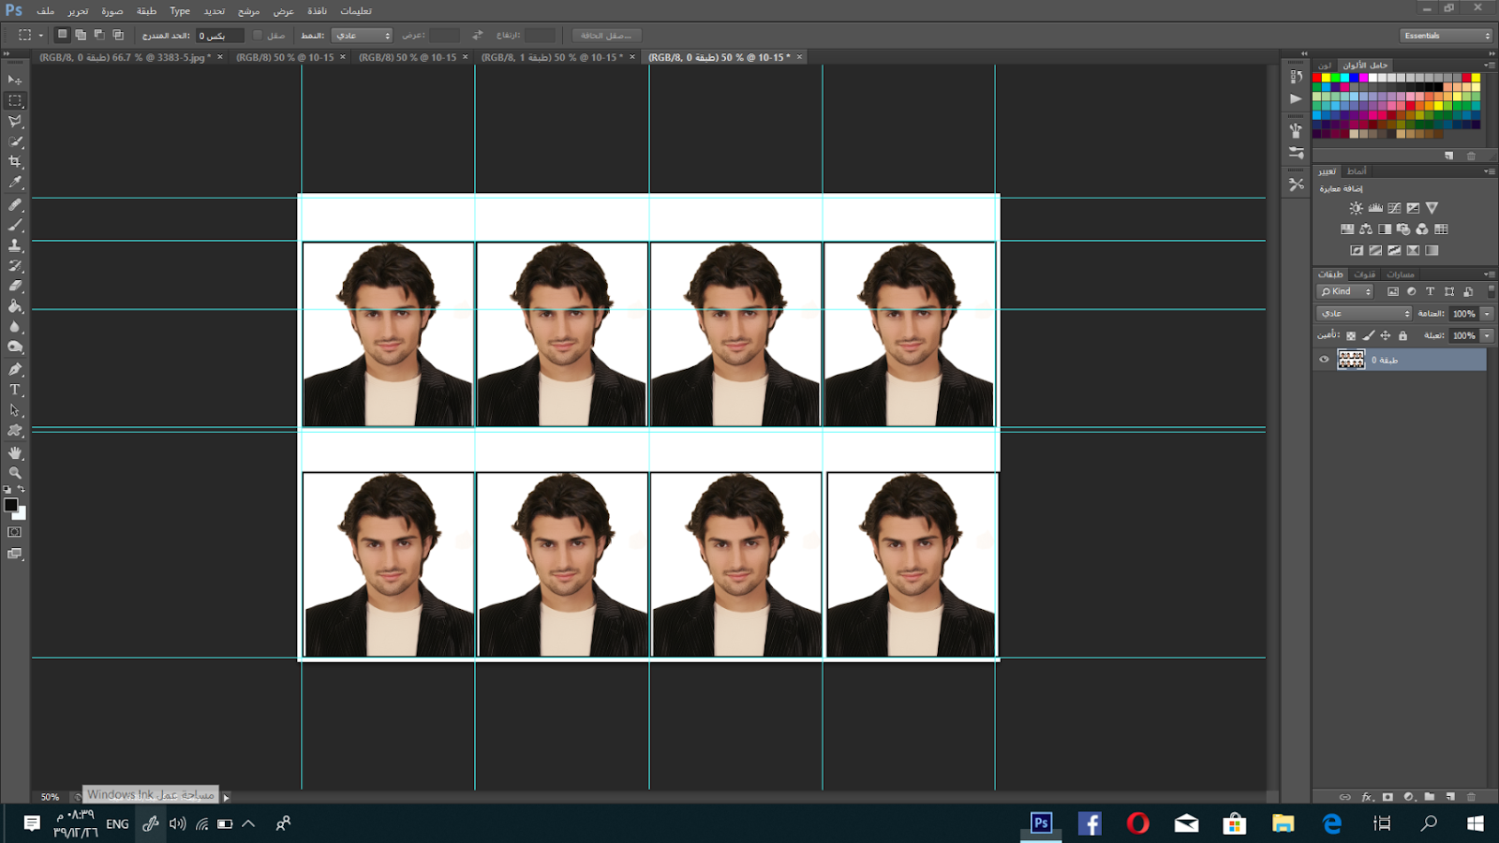Select the Quick Selection tool

15,141
